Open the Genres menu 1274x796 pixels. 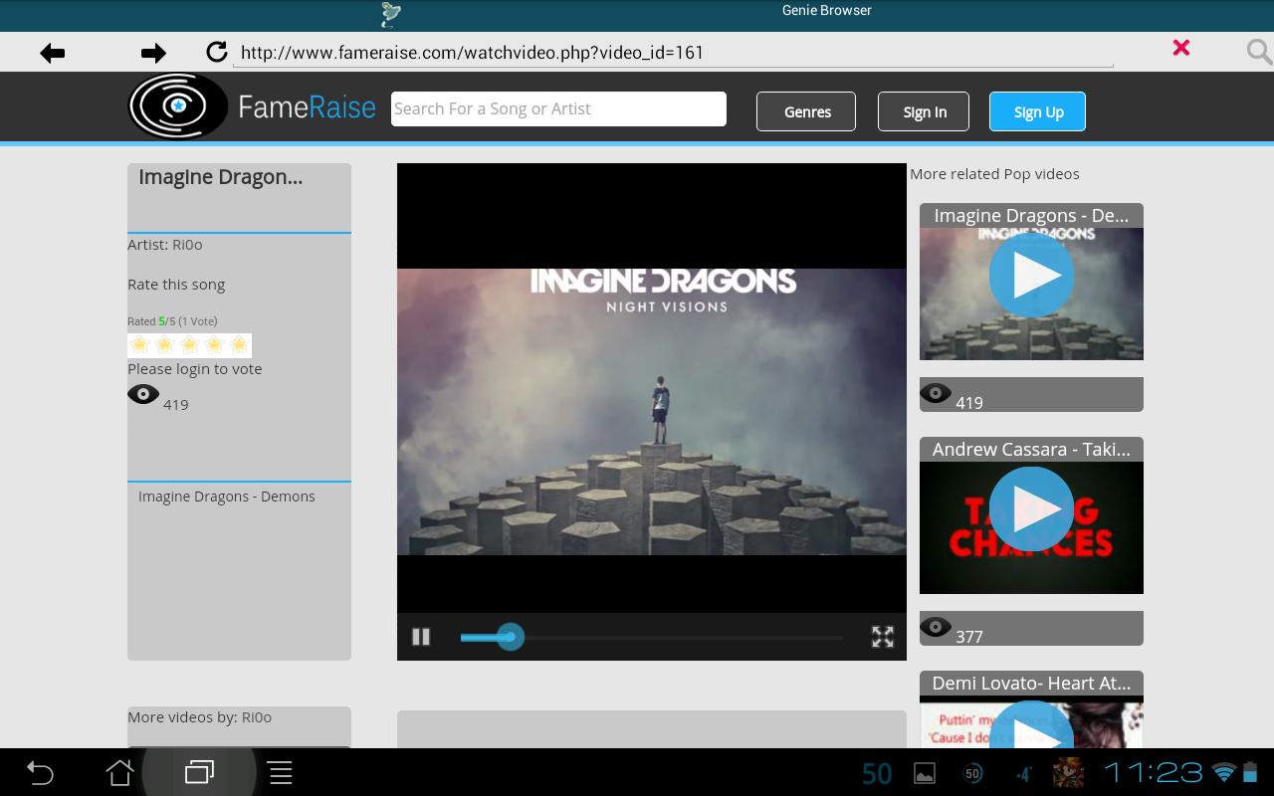tap(806, 111)
